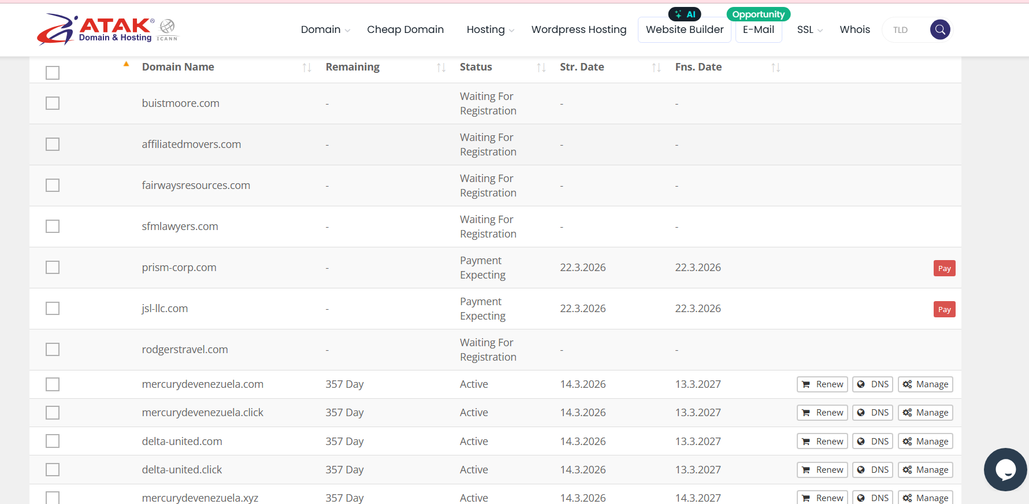
Task: Tick the select-all checkbox in header
Action: tap(53, 73)
